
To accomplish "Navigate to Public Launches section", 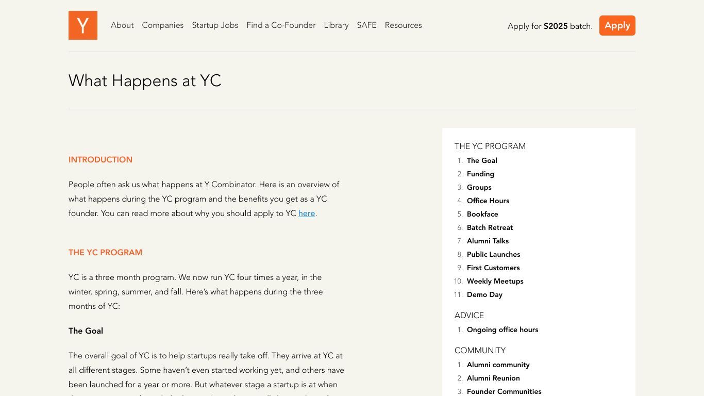I will (x=493, y=254).
